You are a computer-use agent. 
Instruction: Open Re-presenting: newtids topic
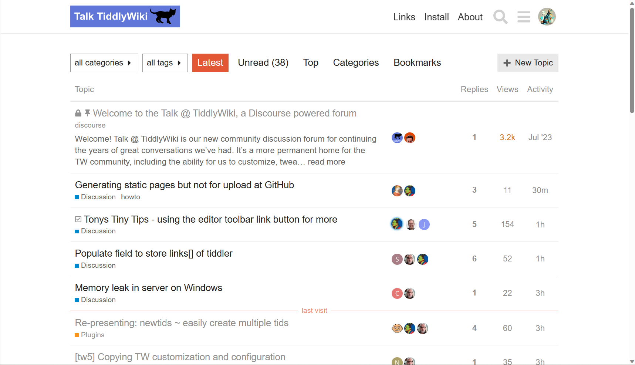(x=182, y=323)
